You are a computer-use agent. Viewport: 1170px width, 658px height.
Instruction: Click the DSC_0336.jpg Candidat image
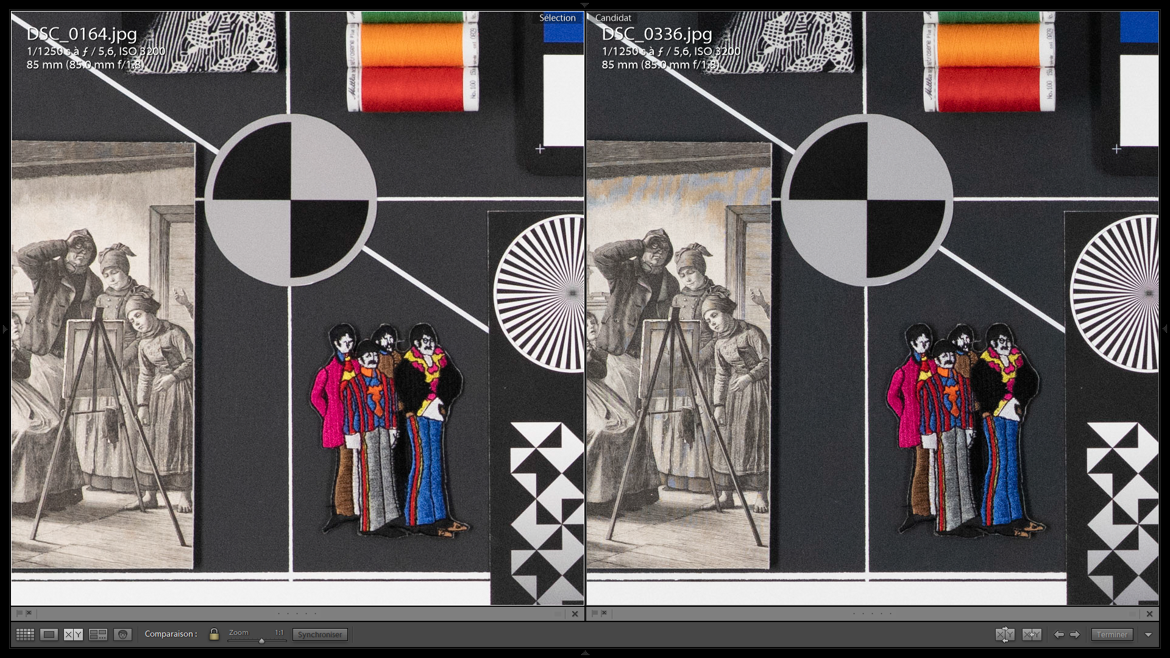(873, 308)
